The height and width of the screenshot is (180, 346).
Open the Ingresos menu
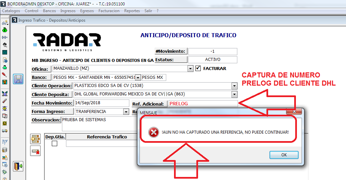pyautogui.click(x=68, y=11)
